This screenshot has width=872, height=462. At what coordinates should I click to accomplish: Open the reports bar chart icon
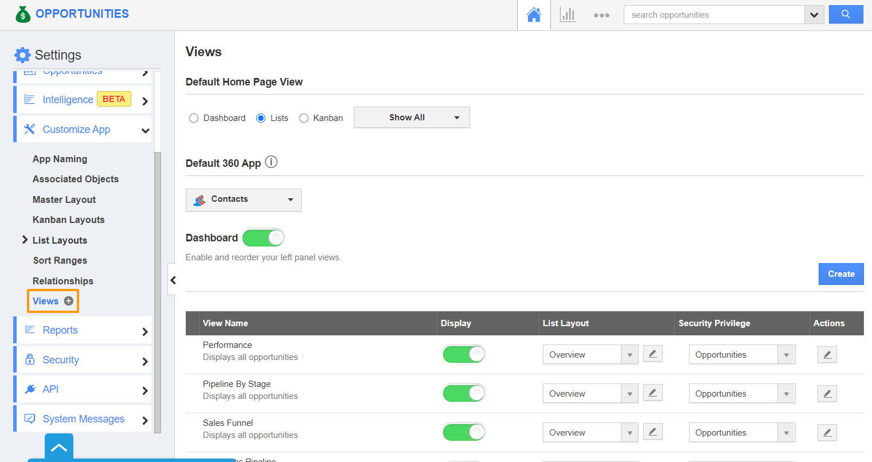pos(568,15)
